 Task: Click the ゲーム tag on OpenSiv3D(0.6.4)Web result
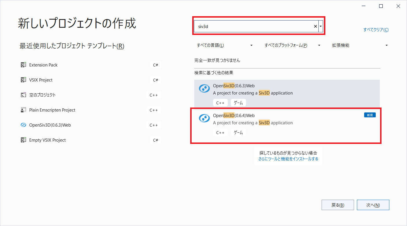click(x=238, y=133)
